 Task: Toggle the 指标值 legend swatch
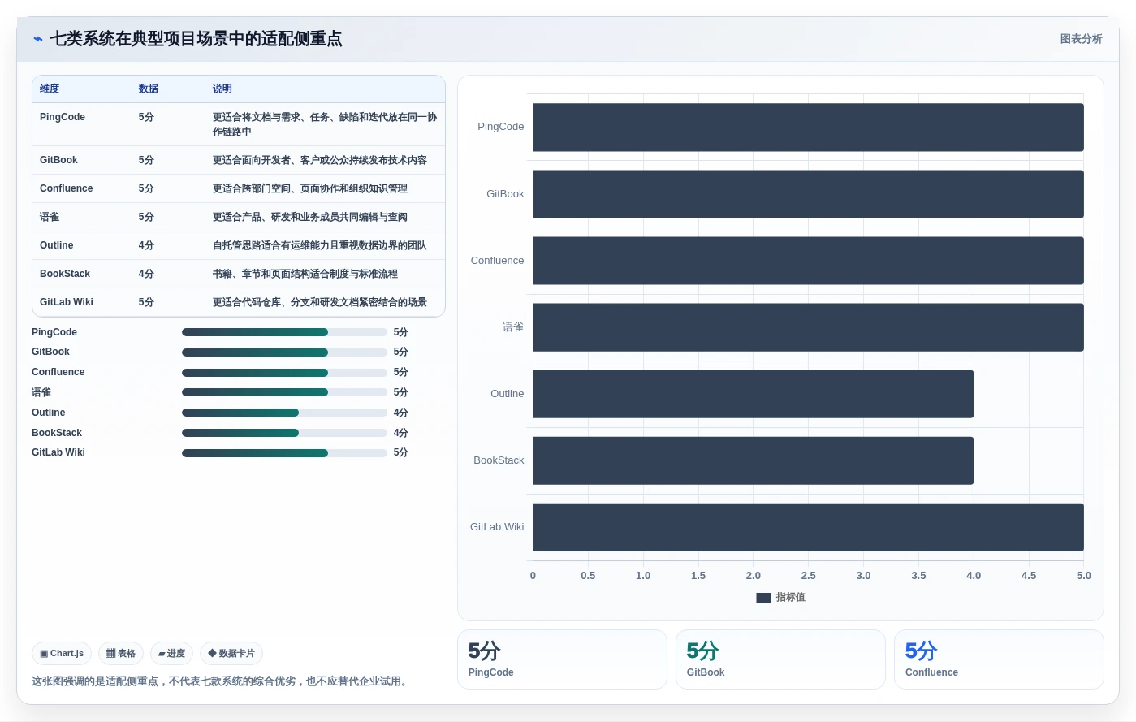[763, 598]
